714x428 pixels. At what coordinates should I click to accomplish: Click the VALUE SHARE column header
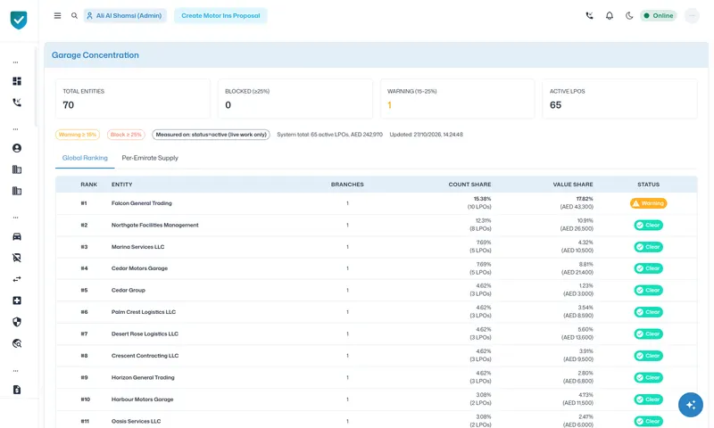click(573, 185)
